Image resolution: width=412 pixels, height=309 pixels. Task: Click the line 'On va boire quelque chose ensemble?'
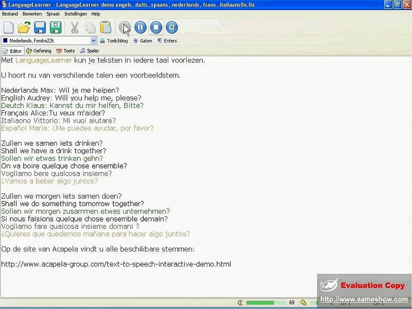tap(64, 166)
